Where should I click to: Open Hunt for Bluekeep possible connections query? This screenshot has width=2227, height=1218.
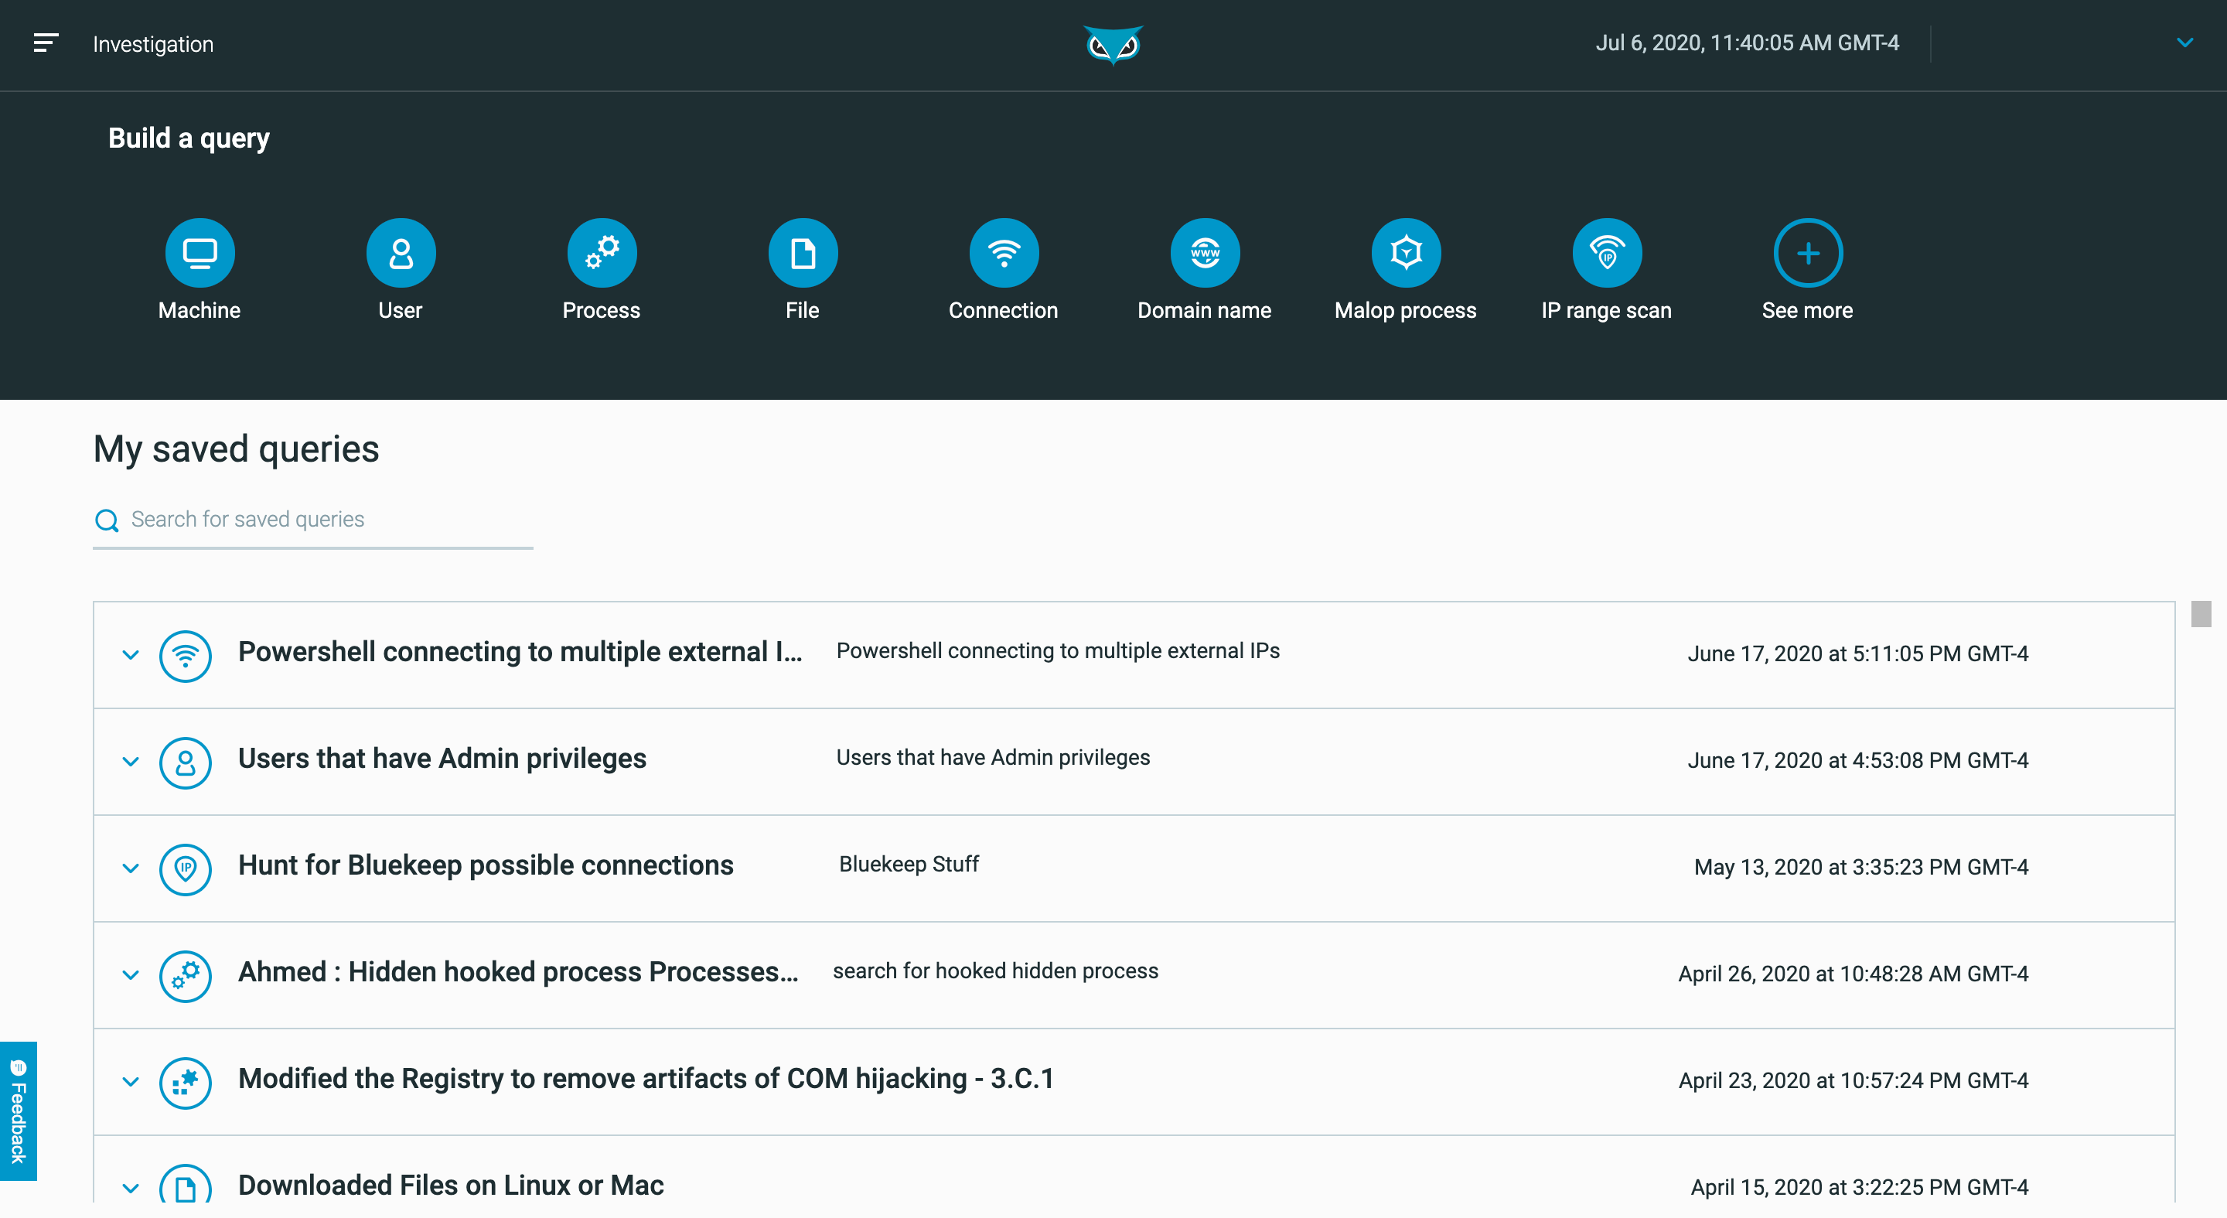point(486,865)
